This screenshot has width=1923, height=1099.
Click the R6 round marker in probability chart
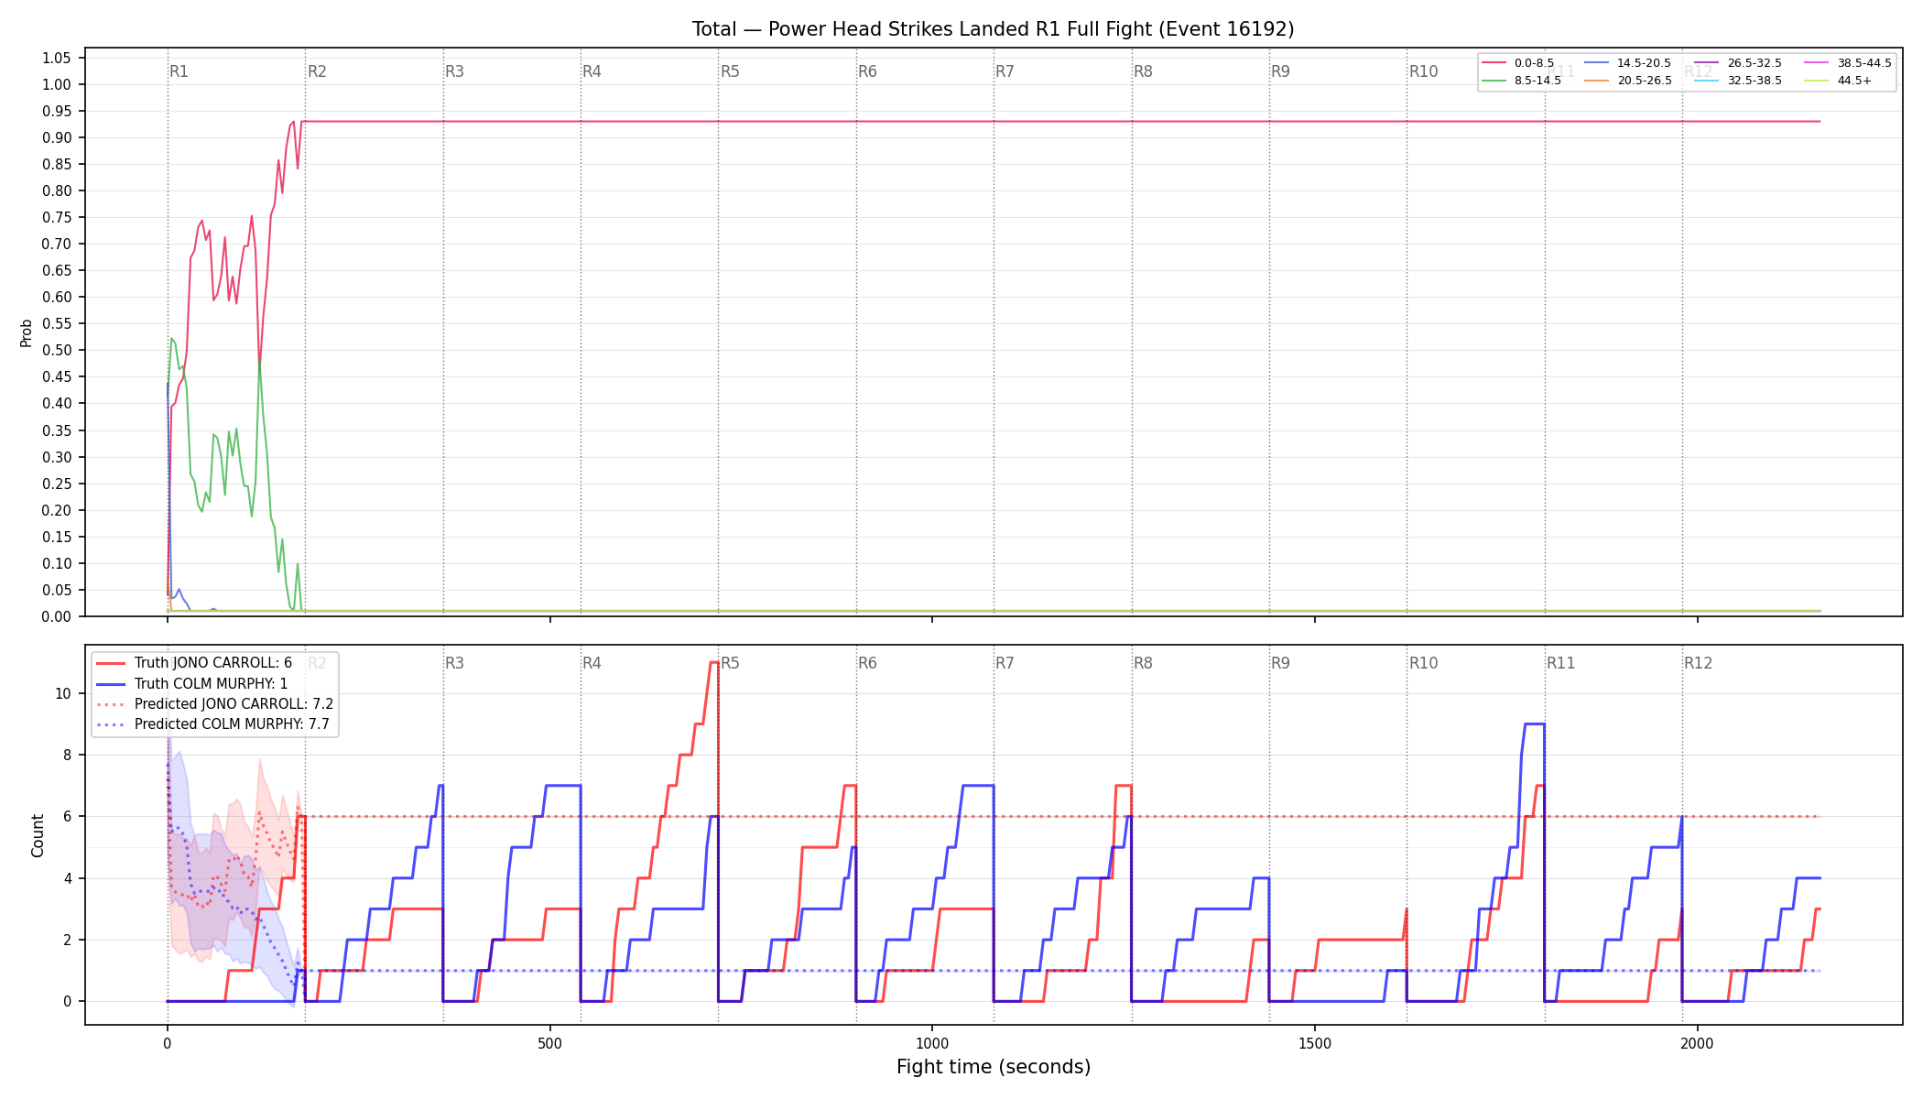click(867, 71)
